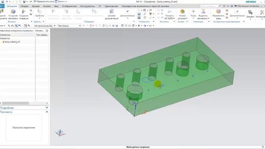This screenshot has height=149, width=265.
Task: Open the Вся сборка scope dropdown
Action: 69,26
